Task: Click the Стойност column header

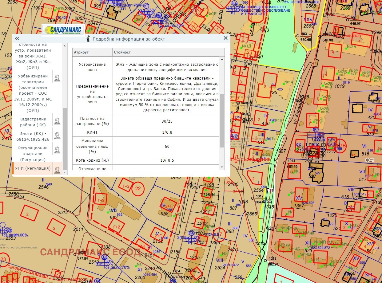Action: pos(122,53)
